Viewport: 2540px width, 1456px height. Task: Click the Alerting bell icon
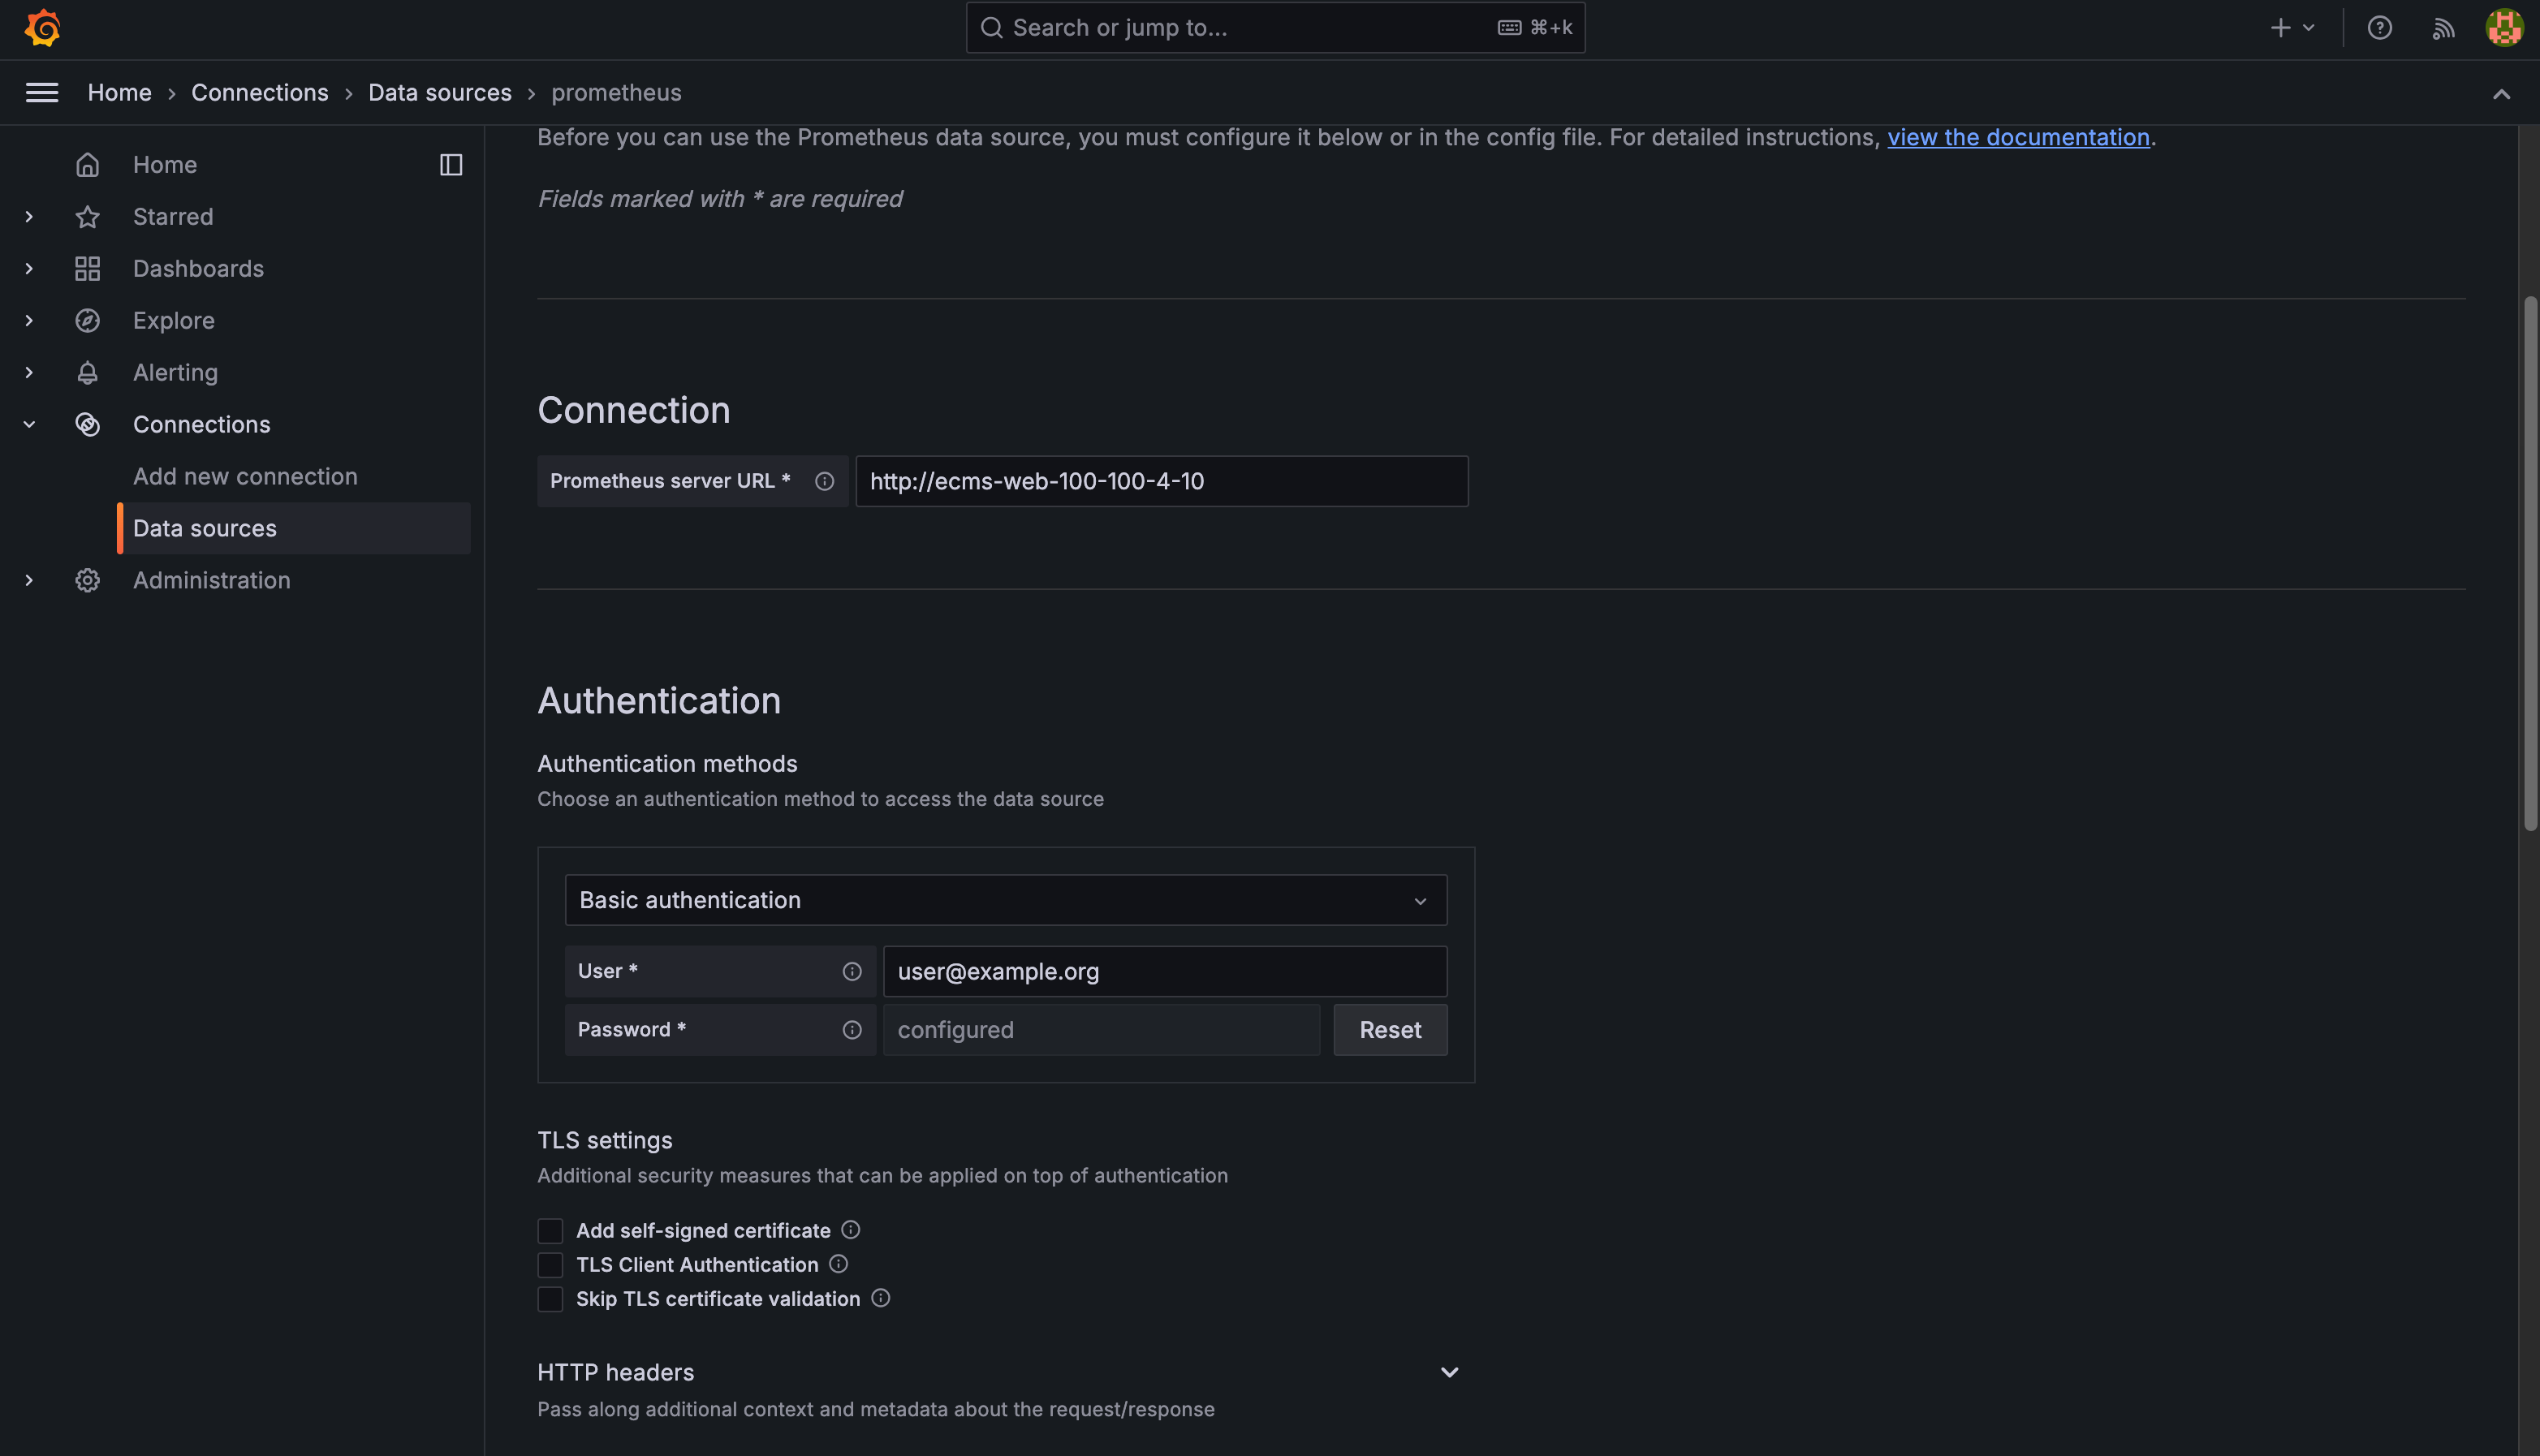(x=88, y=373)
